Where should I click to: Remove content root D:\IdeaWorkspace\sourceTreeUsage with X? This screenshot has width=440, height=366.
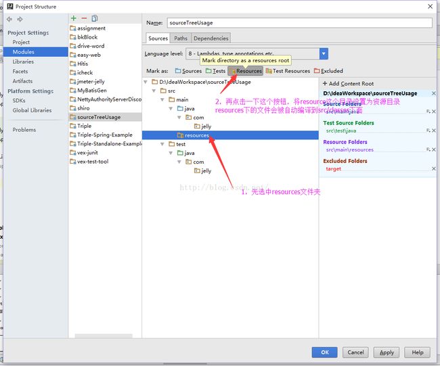433,93
